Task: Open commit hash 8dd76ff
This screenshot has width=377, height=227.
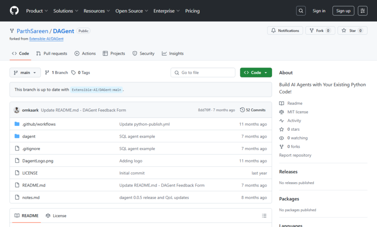Action: pyautogui.click(x=204, y=110)
